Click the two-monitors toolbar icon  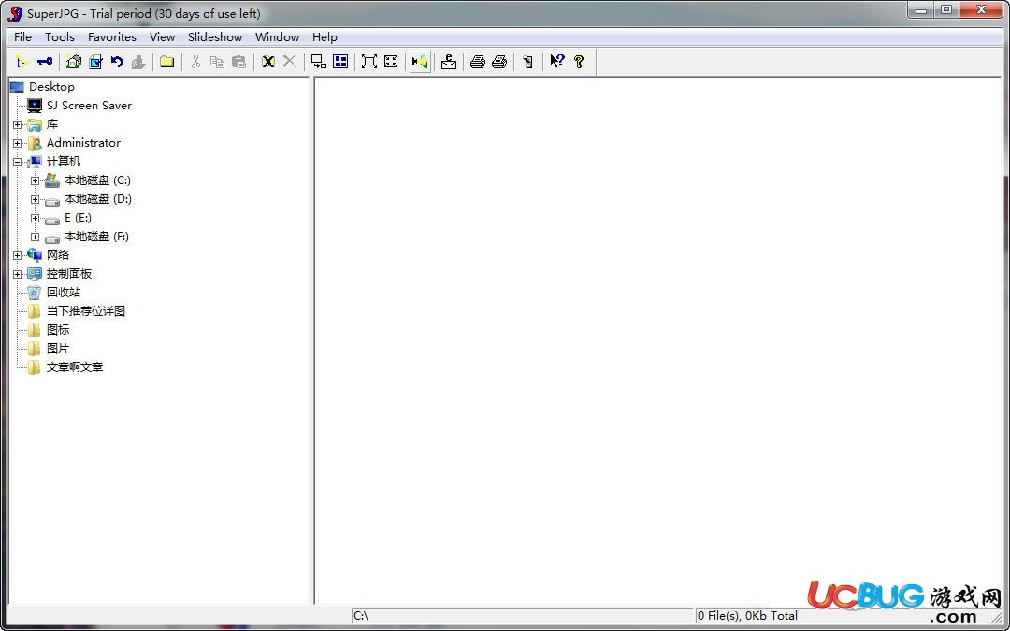318,62
